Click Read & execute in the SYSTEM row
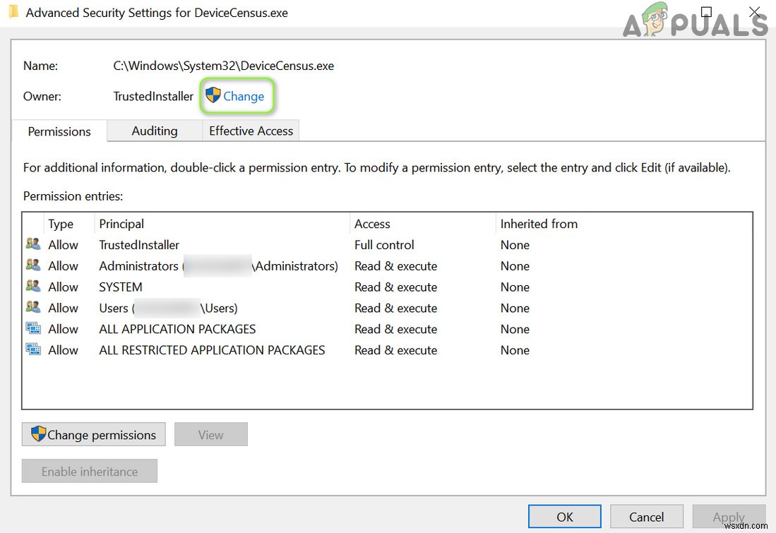 (396, 287)
